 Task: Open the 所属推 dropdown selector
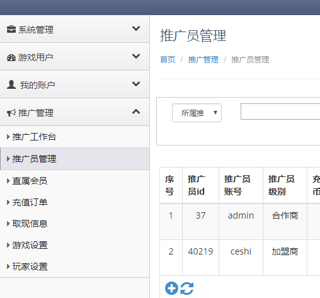click(x=197, y=113)
